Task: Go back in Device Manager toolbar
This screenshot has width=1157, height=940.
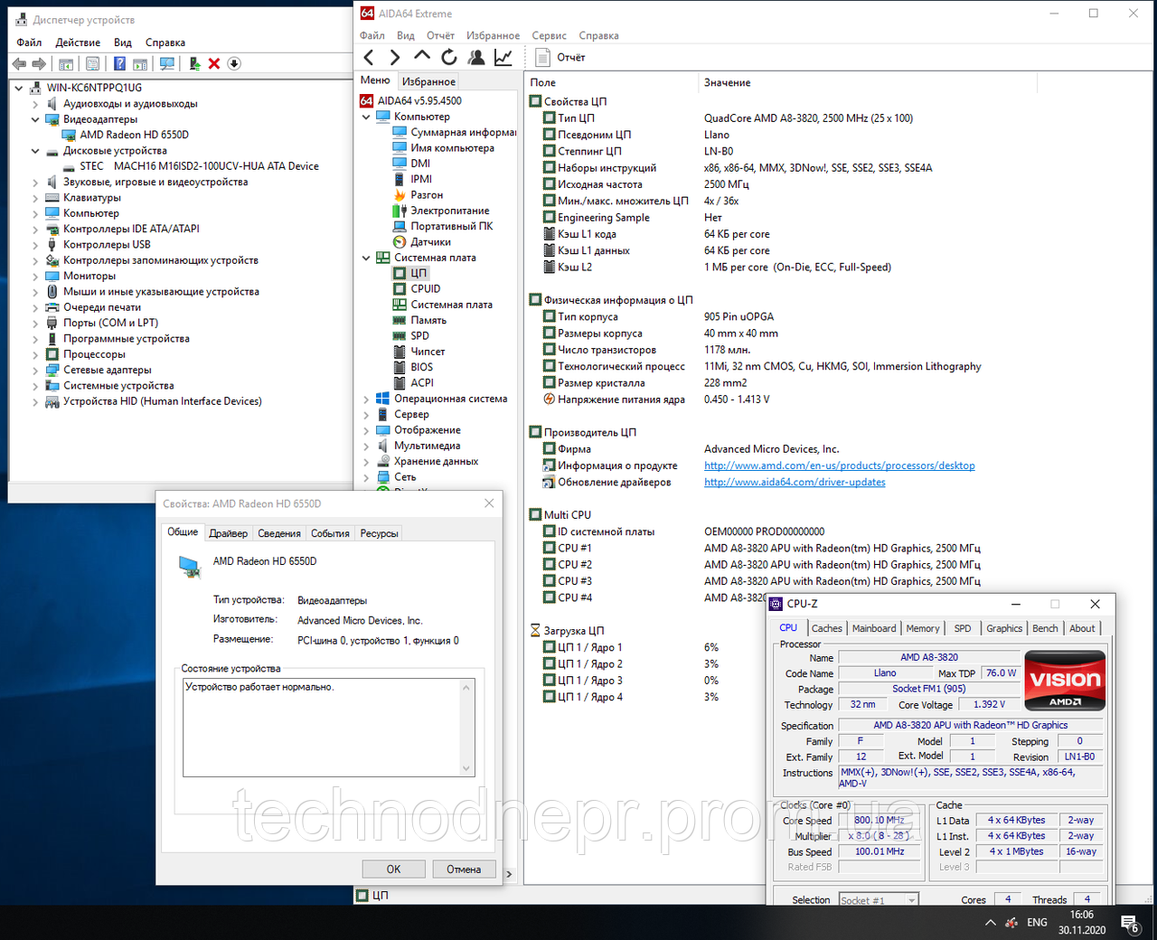Action: [x=19, y=64]
